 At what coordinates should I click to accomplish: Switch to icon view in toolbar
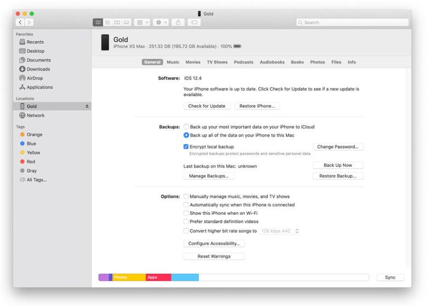[98, 22]
